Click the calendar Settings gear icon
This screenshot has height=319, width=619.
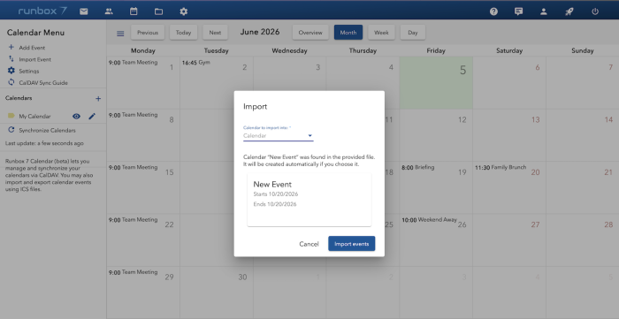[x=11, y=71]
